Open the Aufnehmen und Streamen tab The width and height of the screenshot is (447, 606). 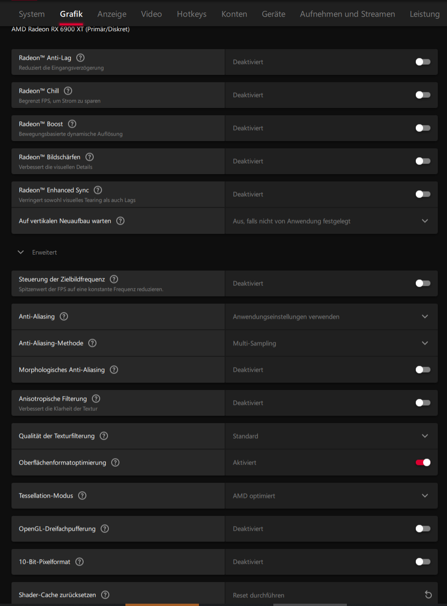347,14
